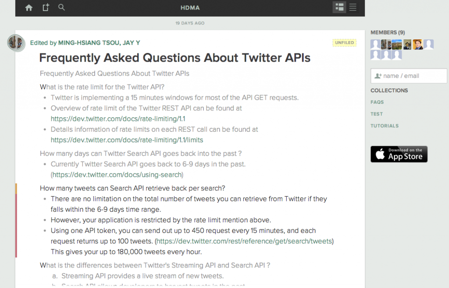Go to home via house icon
449x288 pixels.
pos(29,8)
